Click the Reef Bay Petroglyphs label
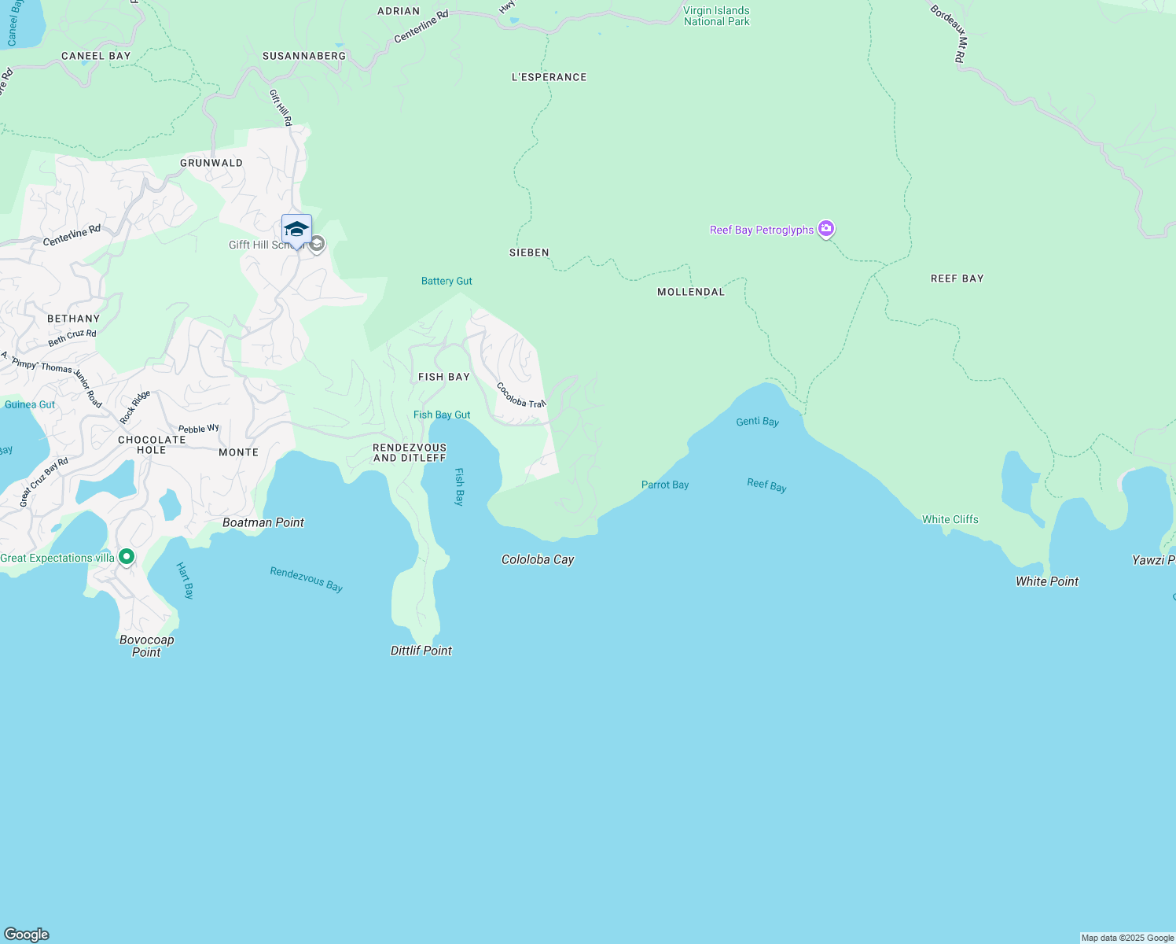Screen dimensions: 1176x944 click(x=762, y=230)
